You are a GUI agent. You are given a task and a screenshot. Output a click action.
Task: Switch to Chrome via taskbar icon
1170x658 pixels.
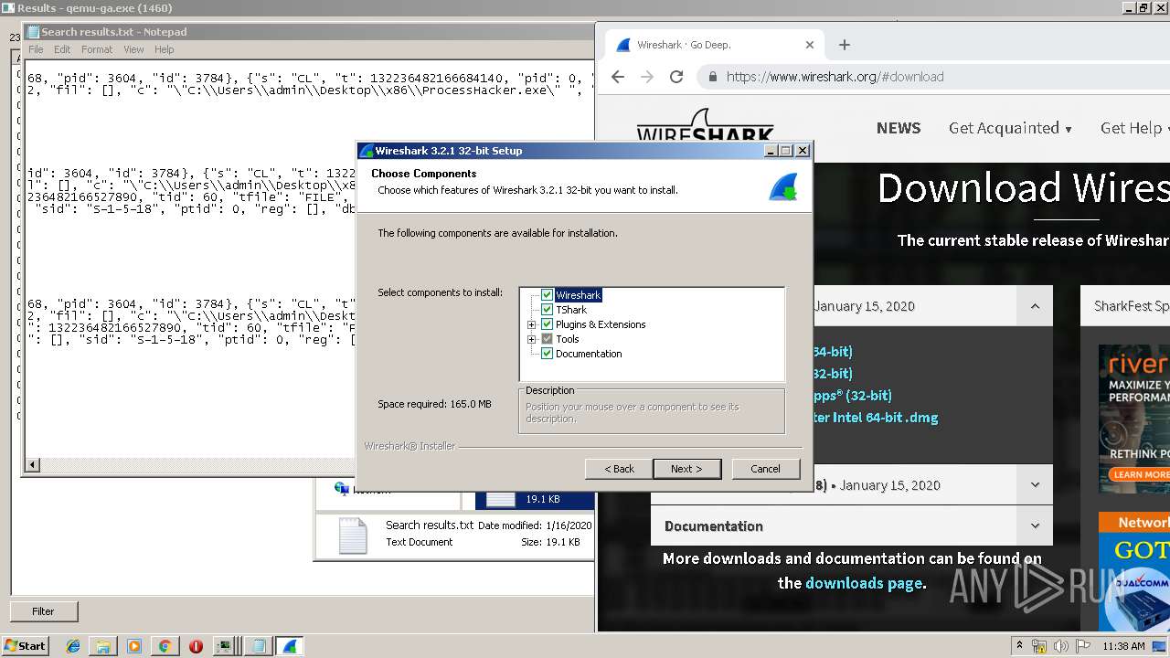coord(165,646)
